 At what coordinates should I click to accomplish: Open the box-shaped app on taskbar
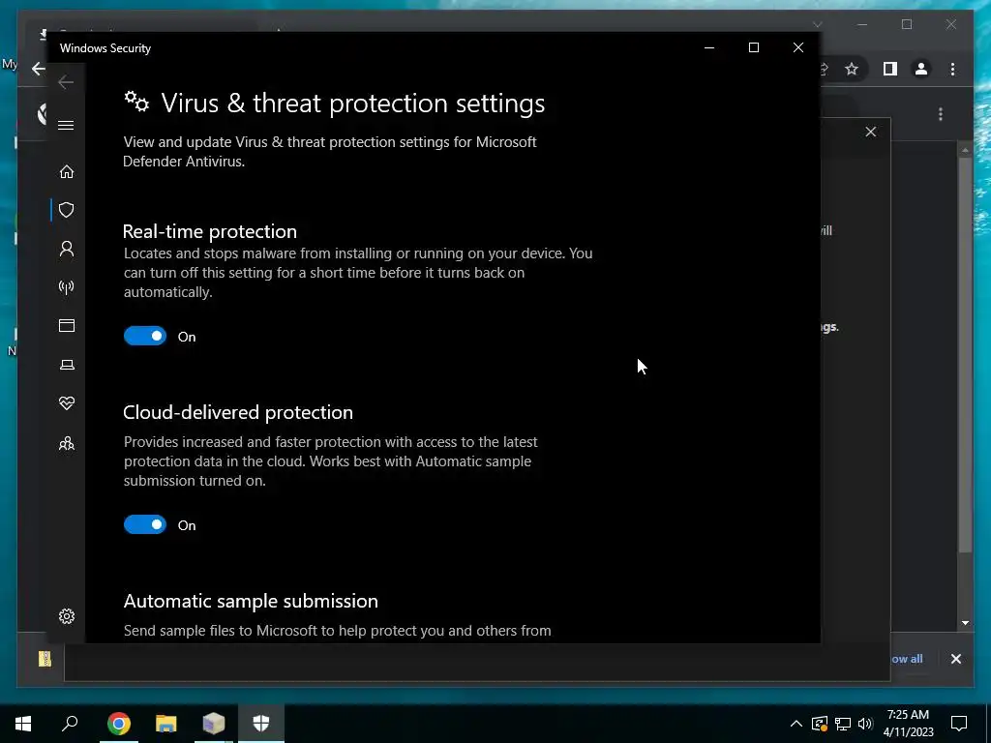click(214, 724)
